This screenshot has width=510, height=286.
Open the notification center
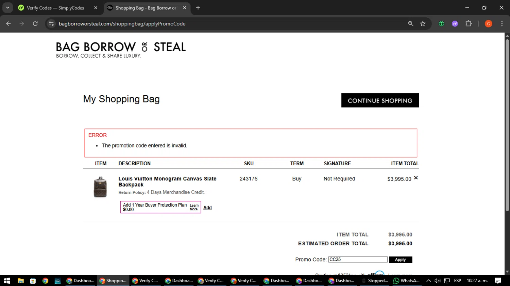coord(498,281)
